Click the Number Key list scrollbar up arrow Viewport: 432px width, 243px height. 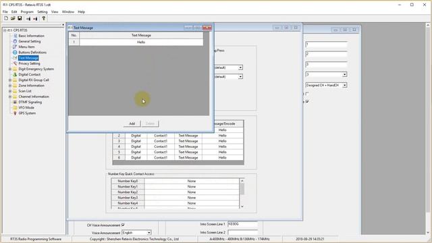242,181
